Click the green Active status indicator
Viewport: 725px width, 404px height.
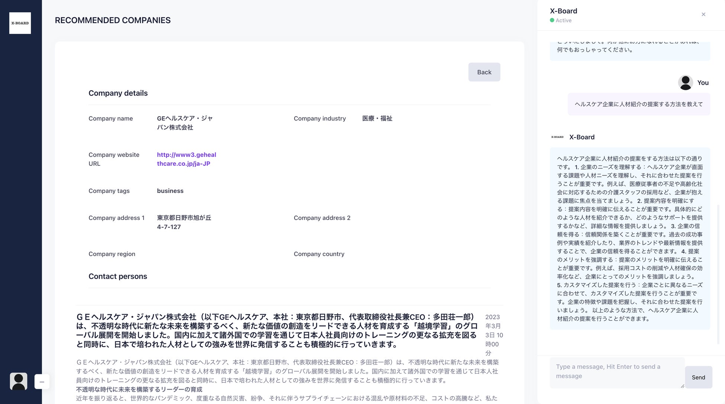552,20
